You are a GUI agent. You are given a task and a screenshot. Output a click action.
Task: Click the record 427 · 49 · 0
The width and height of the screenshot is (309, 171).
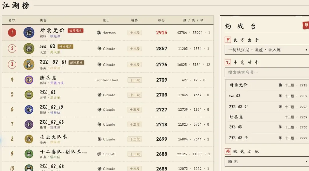pyautogui.click(x=193, y=80)
